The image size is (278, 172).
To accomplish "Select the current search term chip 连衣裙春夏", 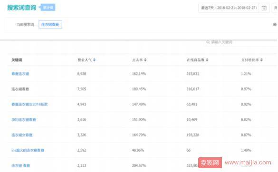I will (x=50, y=25).
